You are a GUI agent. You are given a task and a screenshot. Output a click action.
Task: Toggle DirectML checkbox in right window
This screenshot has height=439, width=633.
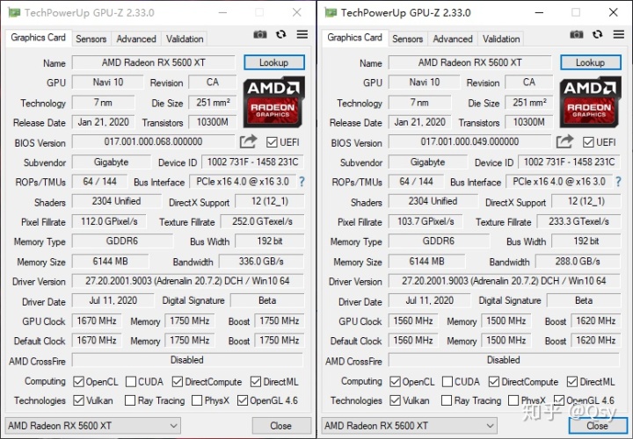(572, 381)
